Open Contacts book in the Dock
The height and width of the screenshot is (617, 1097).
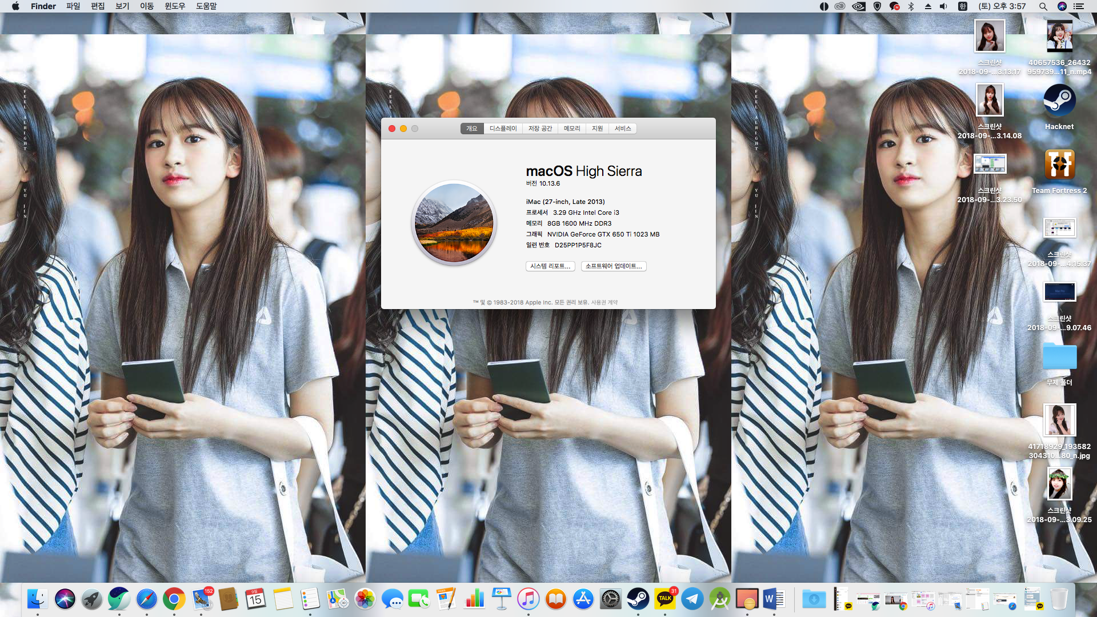(229, 599)
